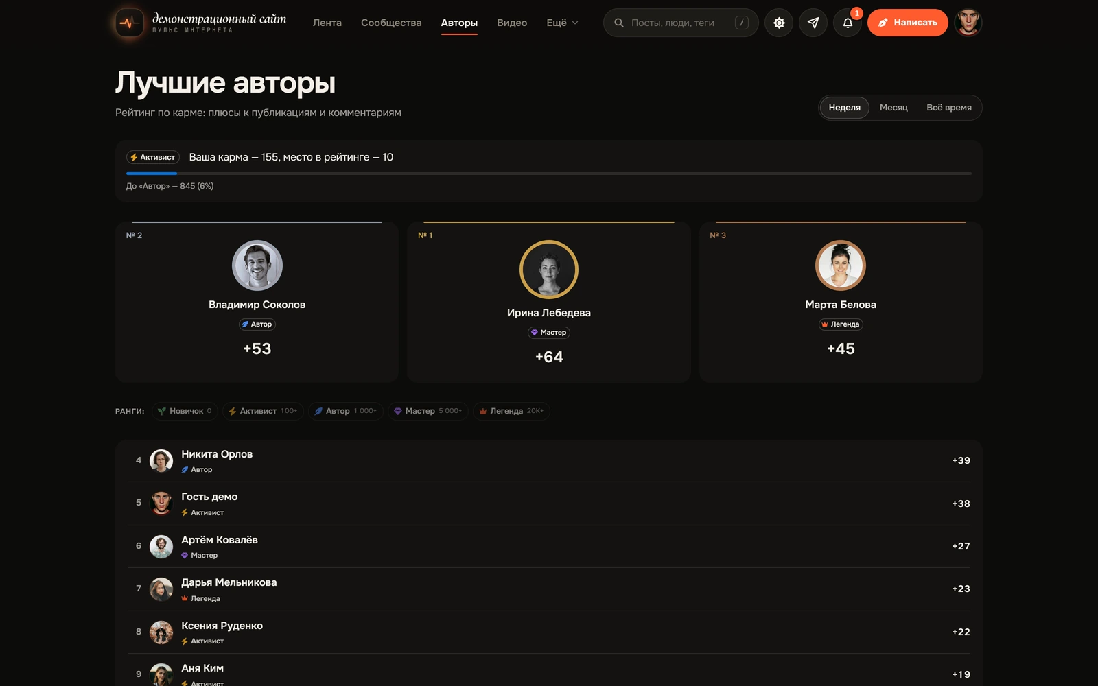This screenshot has width=1098, height=686.
Task: Open notifications bell icon
Action: 848,23
